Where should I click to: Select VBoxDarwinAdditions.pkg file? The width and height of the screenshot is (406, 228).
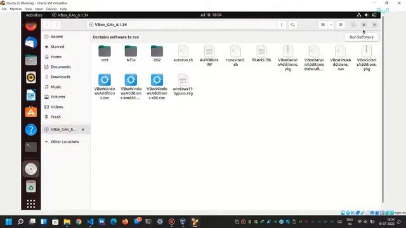tap(287, 58)
